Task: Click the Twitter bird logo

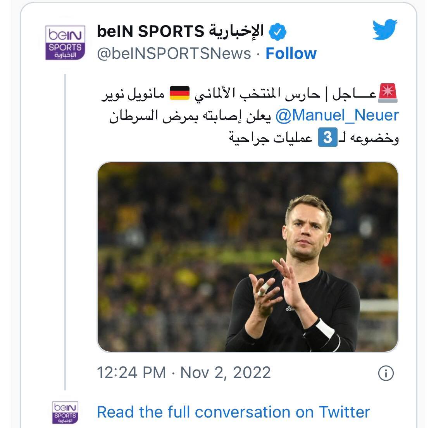Action: click(385, 30)
